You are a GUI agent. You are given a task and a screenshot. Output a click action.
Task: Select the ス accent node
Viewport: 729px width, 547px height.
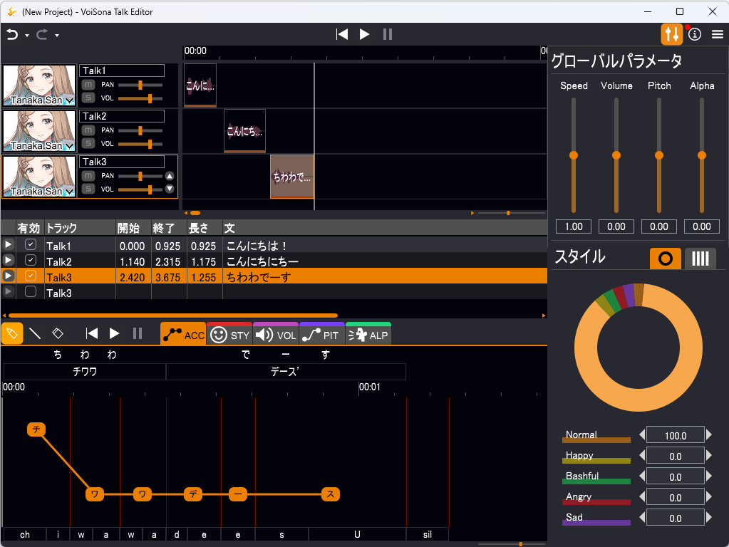(x=331, y=494)
